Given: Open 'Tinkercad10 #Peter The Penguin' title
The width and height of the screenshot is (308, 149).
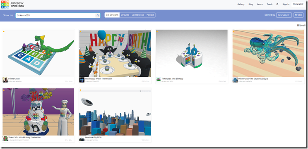Looking at the screenshot, I should [x=99, y=79].
